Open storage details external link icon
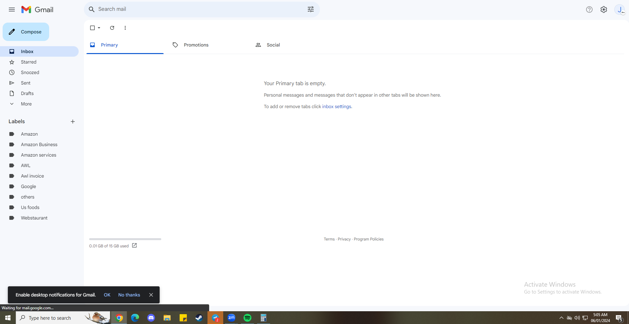The image size is (629, 324). [x=134, y=245]
